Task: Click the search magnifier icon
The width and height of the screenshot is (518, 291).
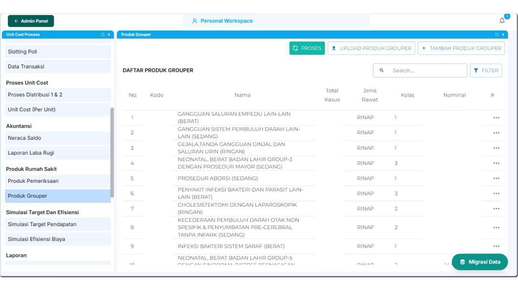Action: coord(382,70)
